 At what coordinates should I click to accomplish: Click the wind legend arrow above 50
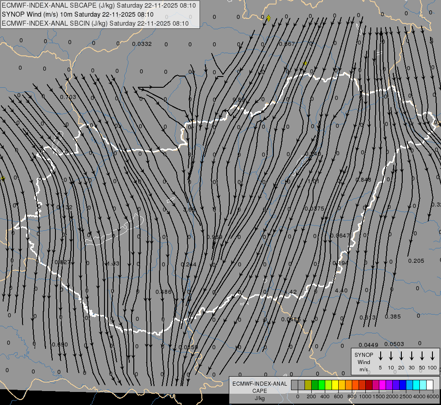(422, 356)
